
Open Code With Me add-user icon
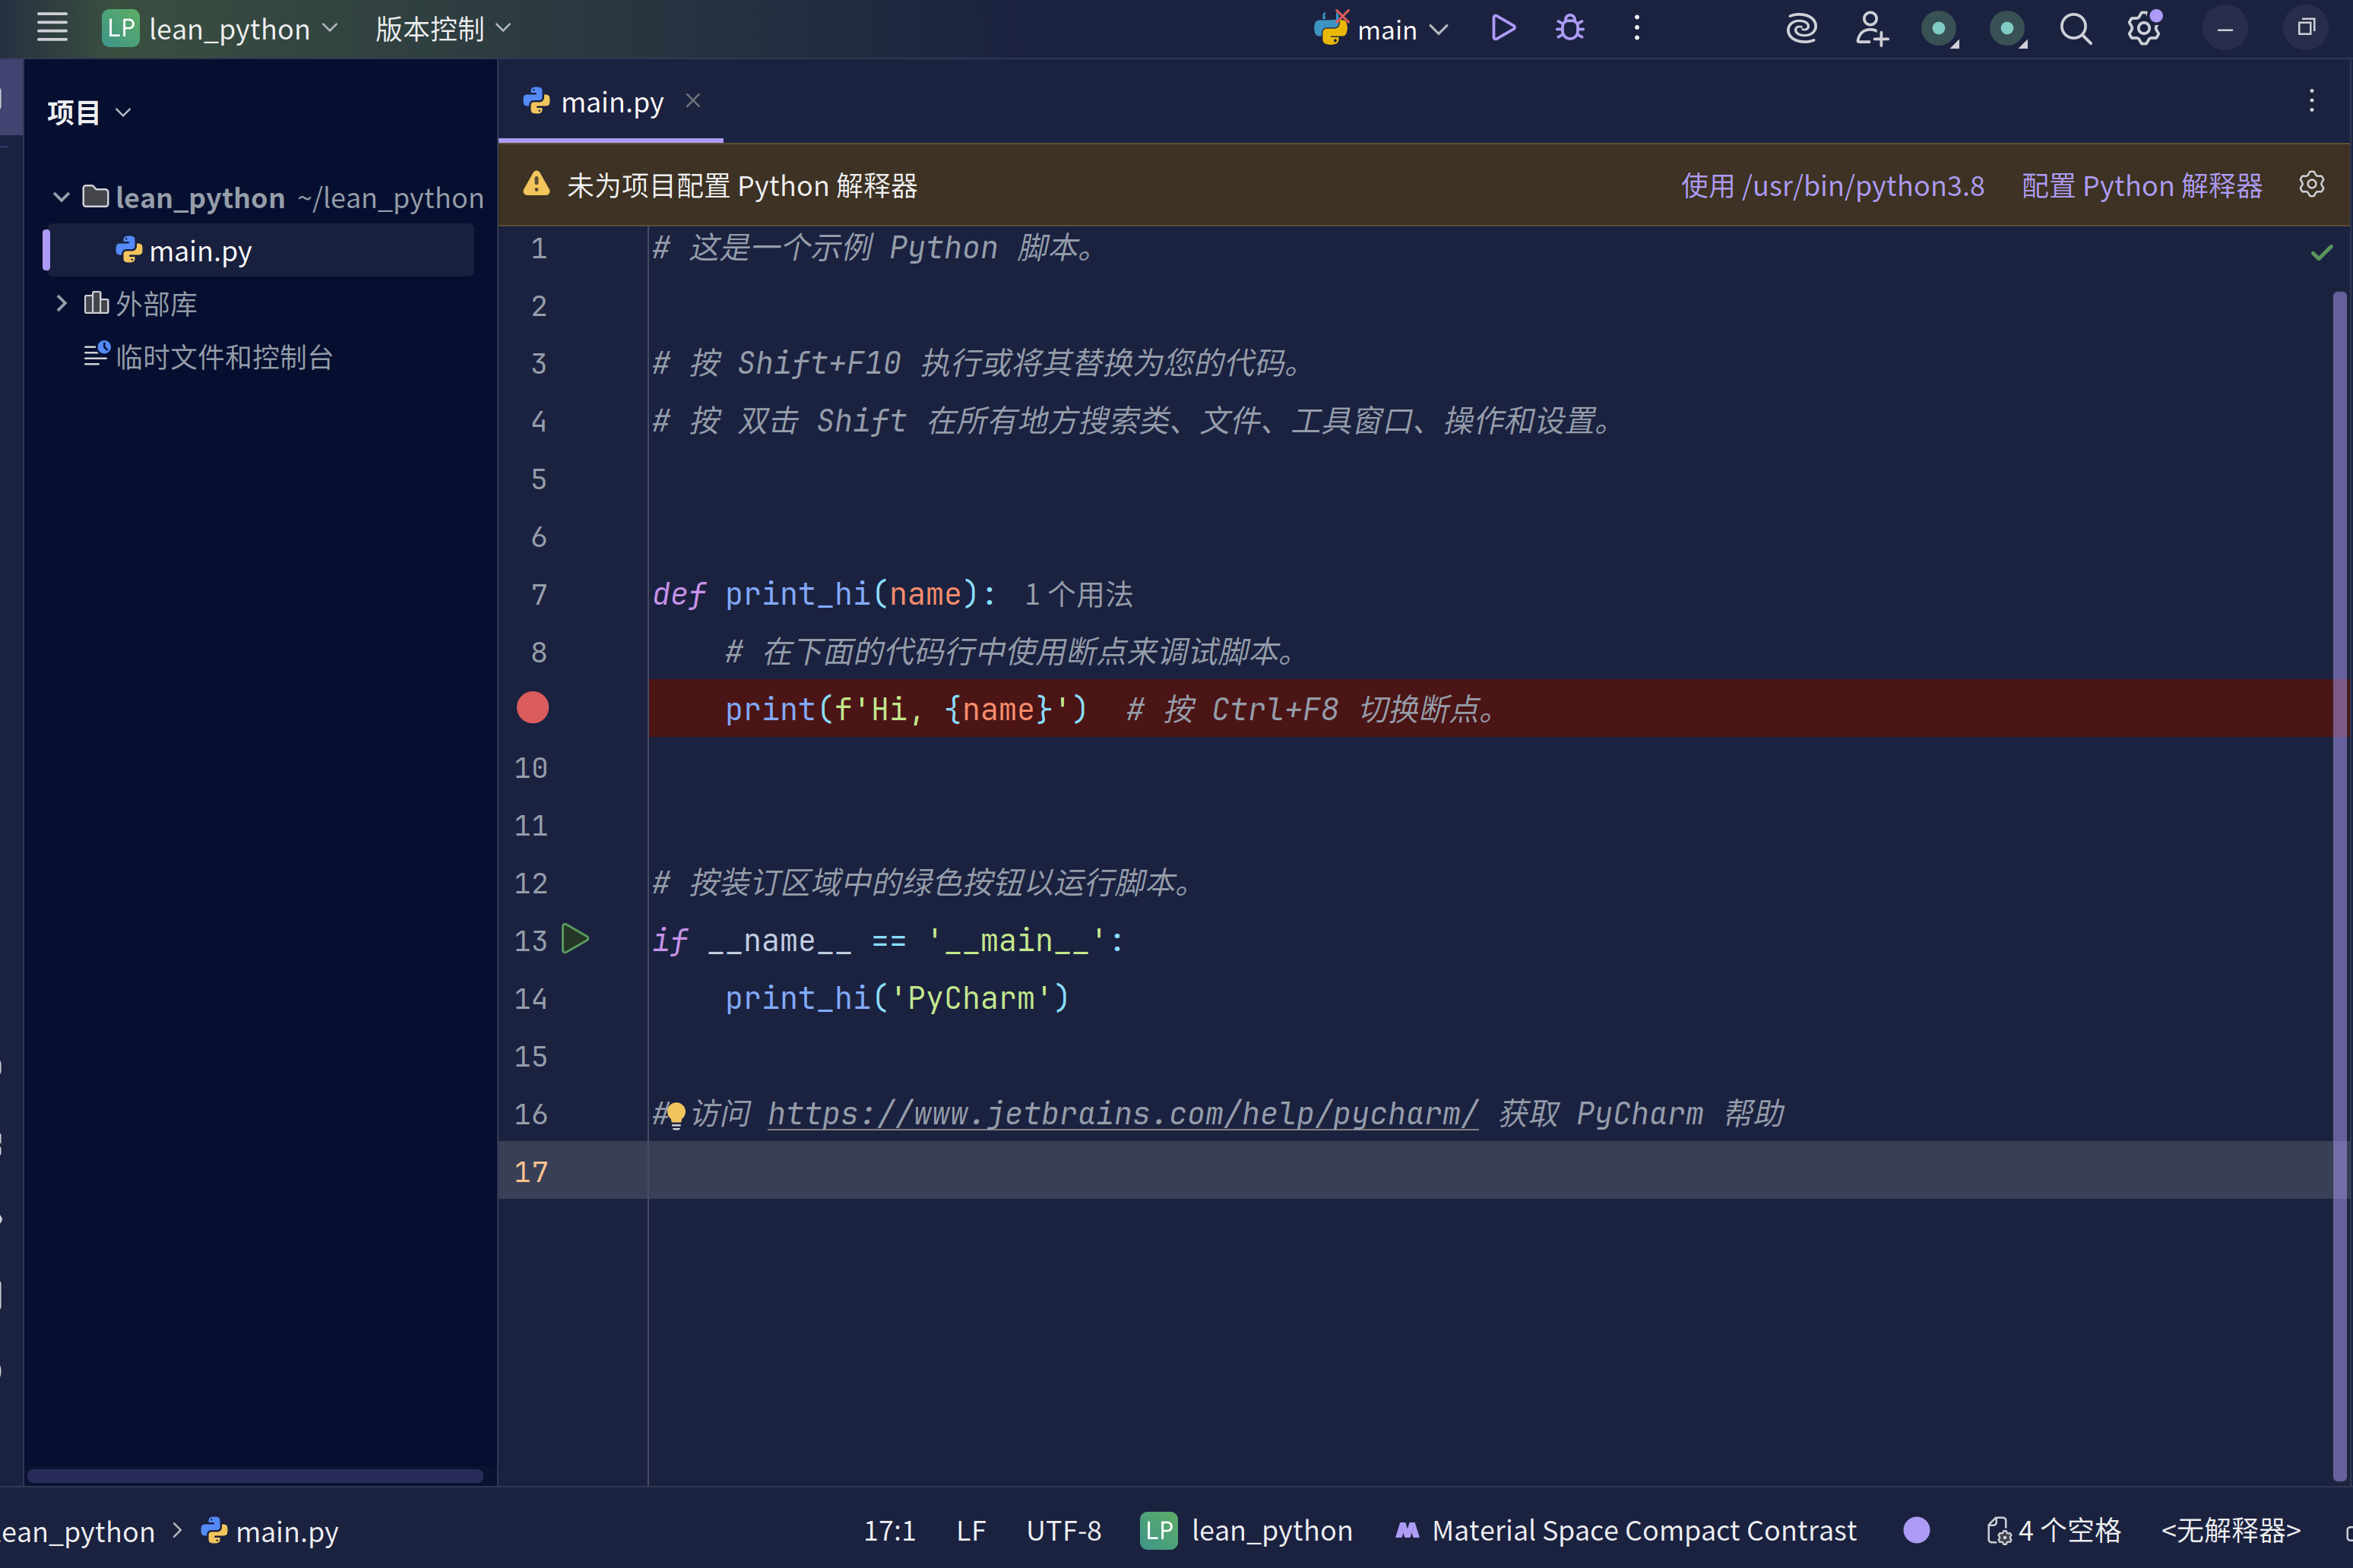point(1871,29)
